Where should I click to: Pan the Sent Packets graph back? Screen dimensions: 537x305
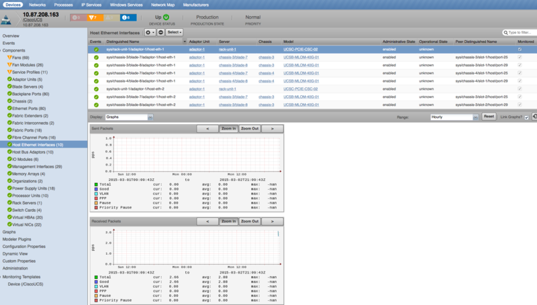[207, 129]
